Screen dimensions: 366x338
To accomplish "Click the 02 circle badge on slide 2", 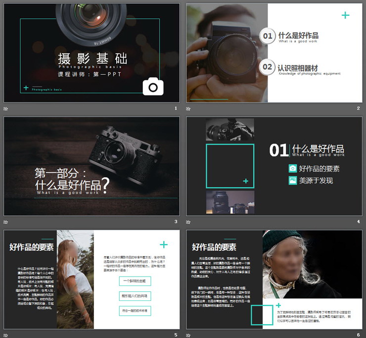I will pos(267,67).
